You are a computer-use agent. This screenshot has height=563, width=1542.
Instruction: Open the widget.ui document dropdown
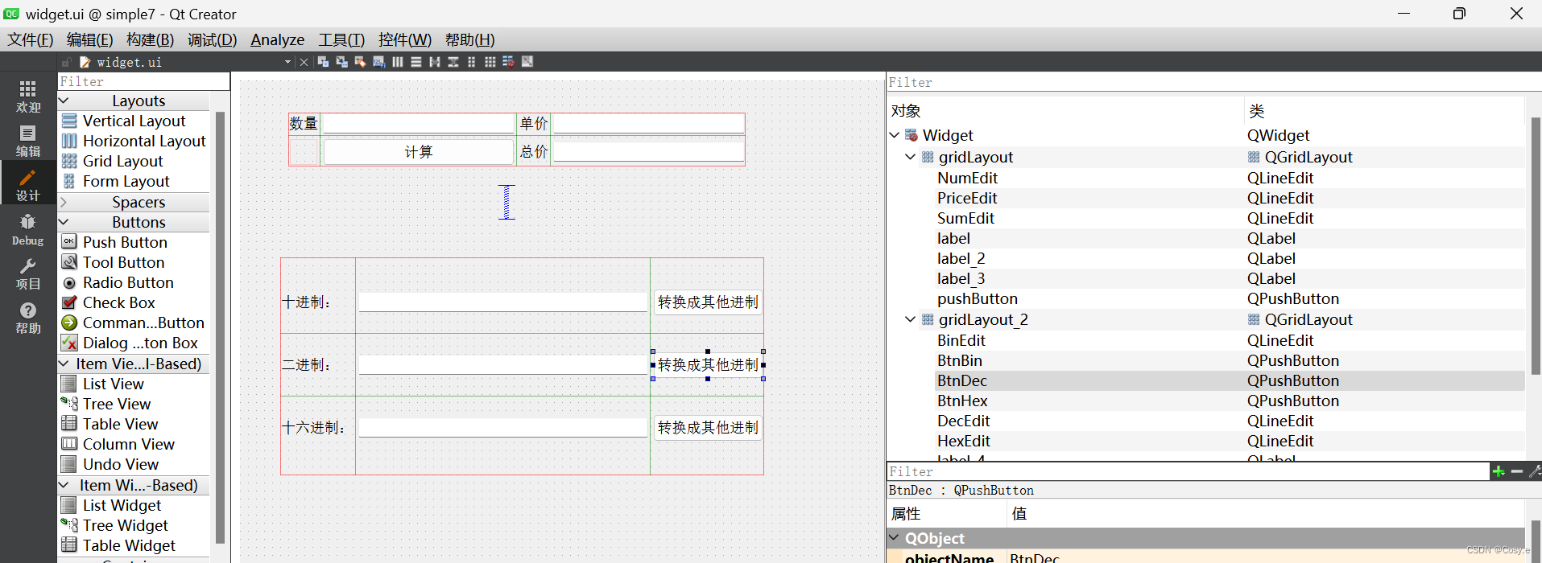click(x=287, y=62)
